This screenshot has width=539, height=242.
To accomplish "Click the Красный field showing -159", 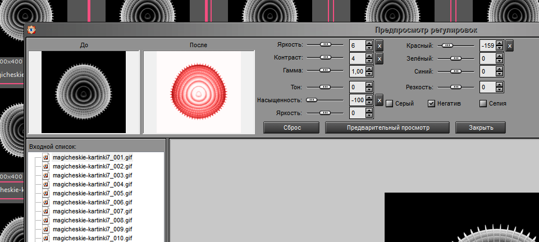I will click(x=488, y=45).
